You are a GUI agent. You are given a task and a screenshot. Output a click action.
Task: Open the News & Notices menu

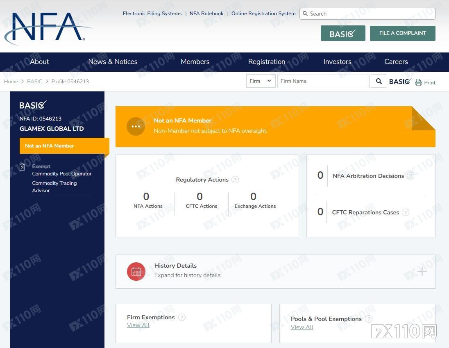[x=113, y=62]
